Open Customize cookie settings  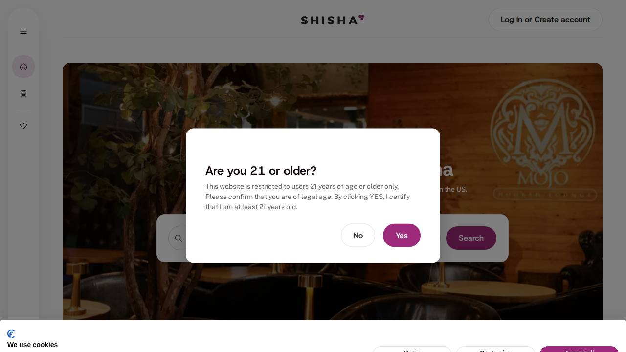[495, 352]
